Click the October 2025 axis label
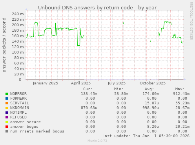The height and width of the screenshot is (145, 195). pyautogui.click(x=153, y=83)
